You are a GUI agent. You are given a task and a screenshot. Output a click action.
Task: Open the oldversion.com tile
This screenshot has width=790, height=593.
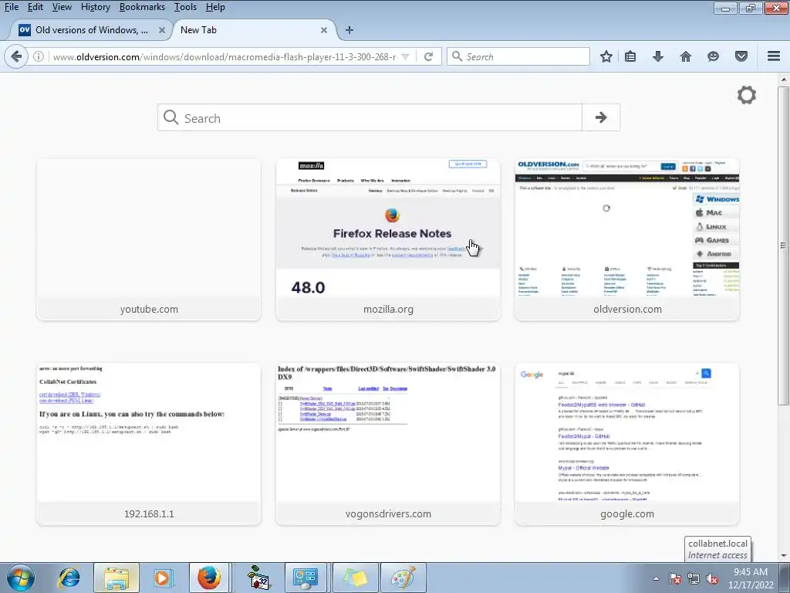pyautogui.click(x=627, y=239)
